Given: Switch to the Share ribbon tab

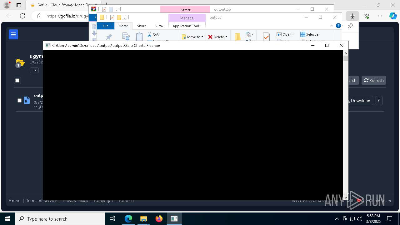Looking at the screenshot, I should pyautogui.click(x=142, y=26).
